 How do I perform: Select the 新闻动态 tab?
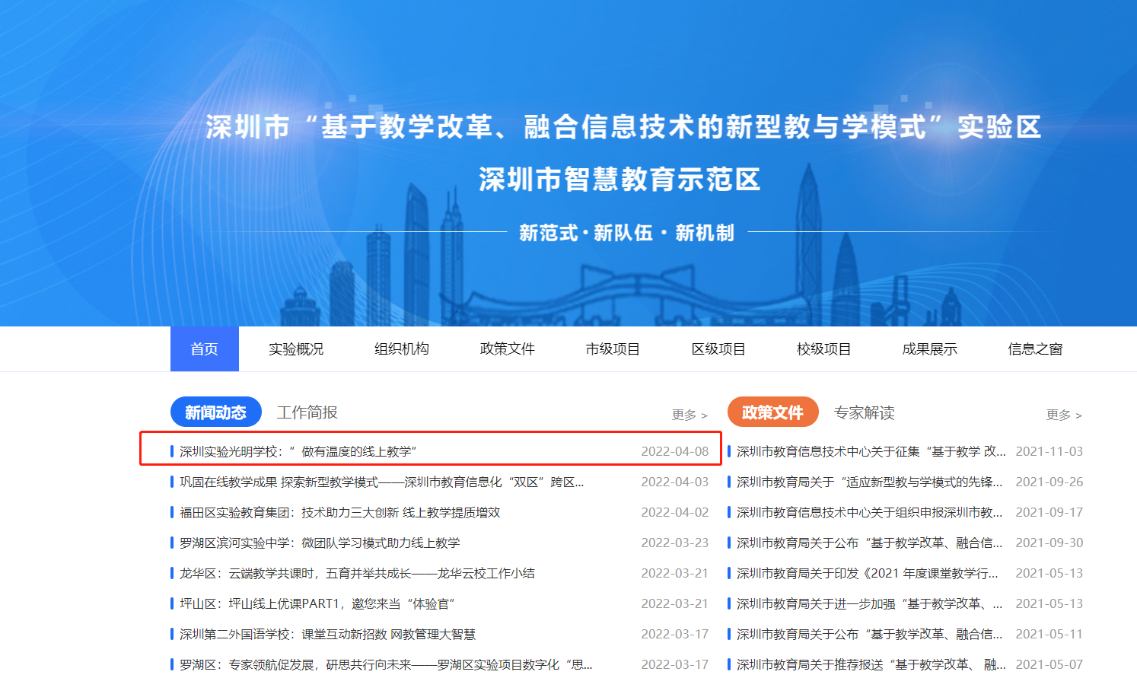click(216, 412)
